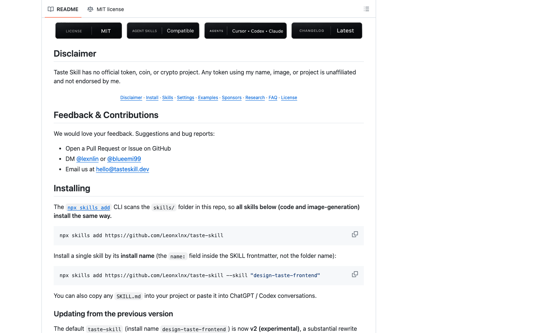Screen dimensions: 533x333
Task: Open the @blueemi99 profile link
Action: click(124, 159)
